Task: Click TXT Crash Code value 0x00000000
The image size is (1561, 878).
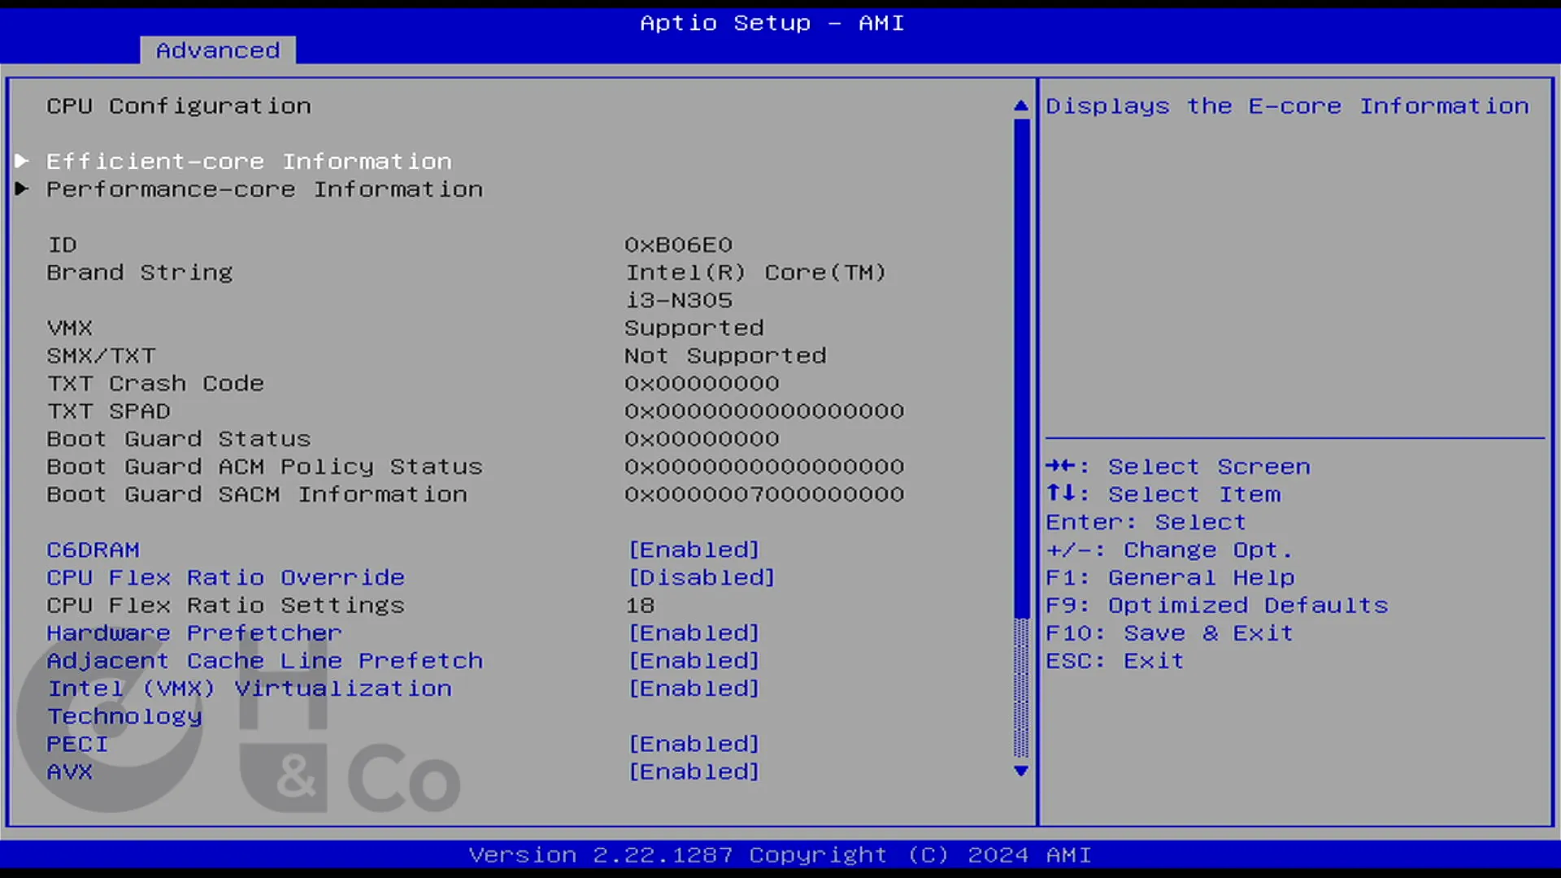Action: click(x=702, y=383)
